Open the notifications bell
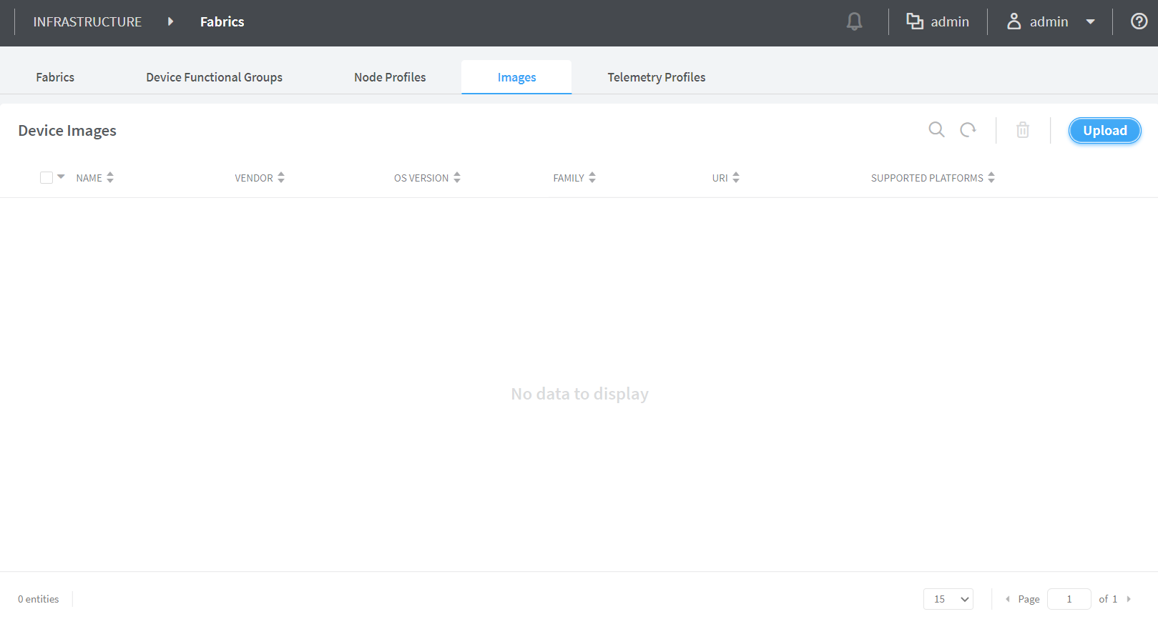This screenshot has width=1158, height=619. pyautogui.click(x=854, y=22)
